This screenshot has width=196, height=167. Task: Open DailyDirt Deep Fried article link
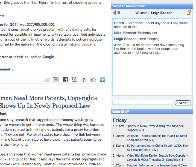(157, 138)
